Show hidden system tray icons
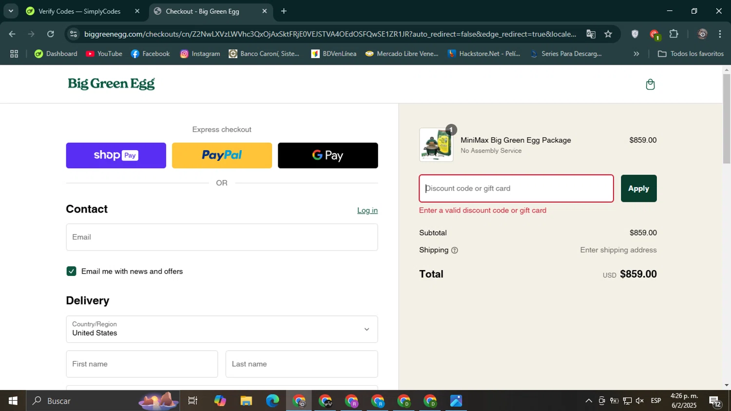731x411 pixels. [x=589, y=401]
